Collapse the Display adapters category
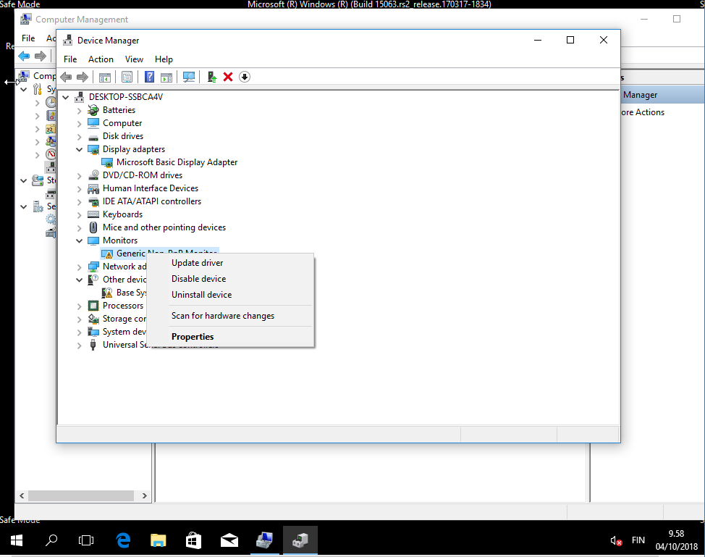 click(79, 149)
